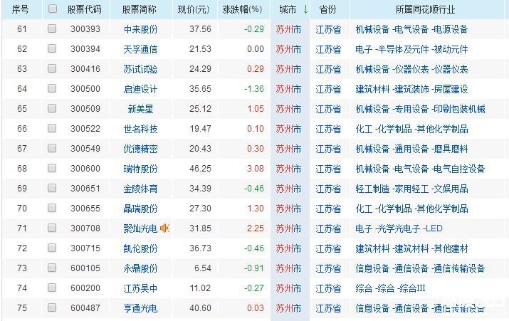Open stock link 聚灿光电
This screenshot has width=509, height=321.
(140, 228)
